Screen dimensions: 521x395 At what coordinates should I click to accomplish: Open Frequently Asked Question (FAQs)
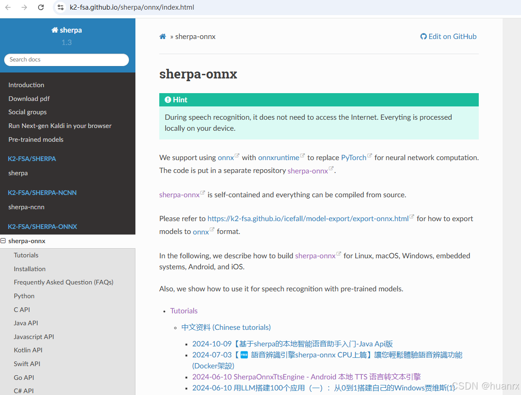(63, 282)
